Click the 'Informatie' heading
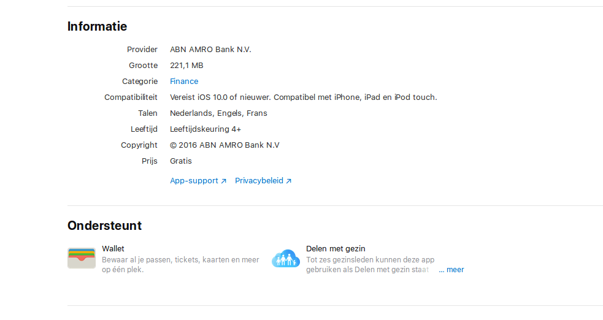The height and width of the screenshot is (320, 603). click(98, 26)
